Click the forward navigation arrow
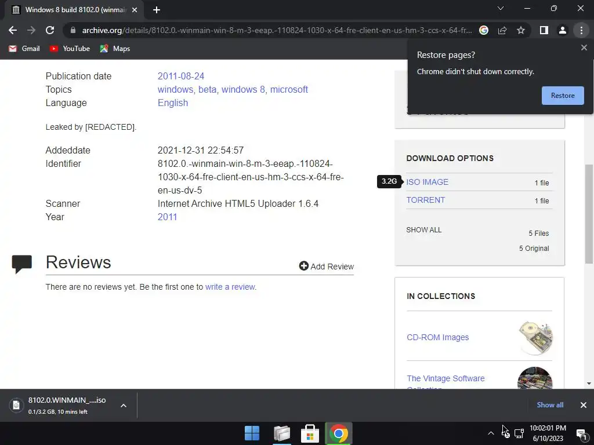 pyautogui.click(x=31, y=30)
